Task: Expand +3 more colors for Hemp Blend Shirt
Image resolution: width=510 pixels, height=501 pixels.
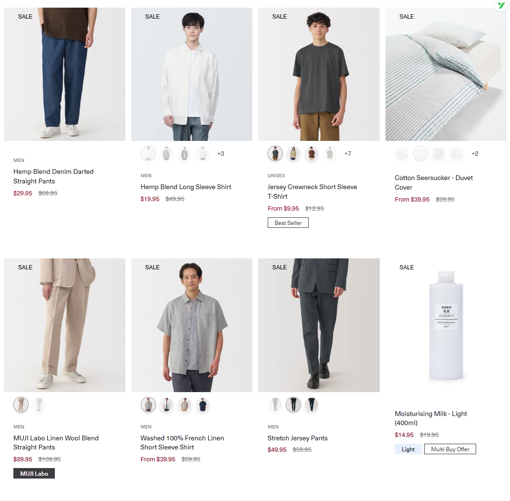Action: (220, 153)
